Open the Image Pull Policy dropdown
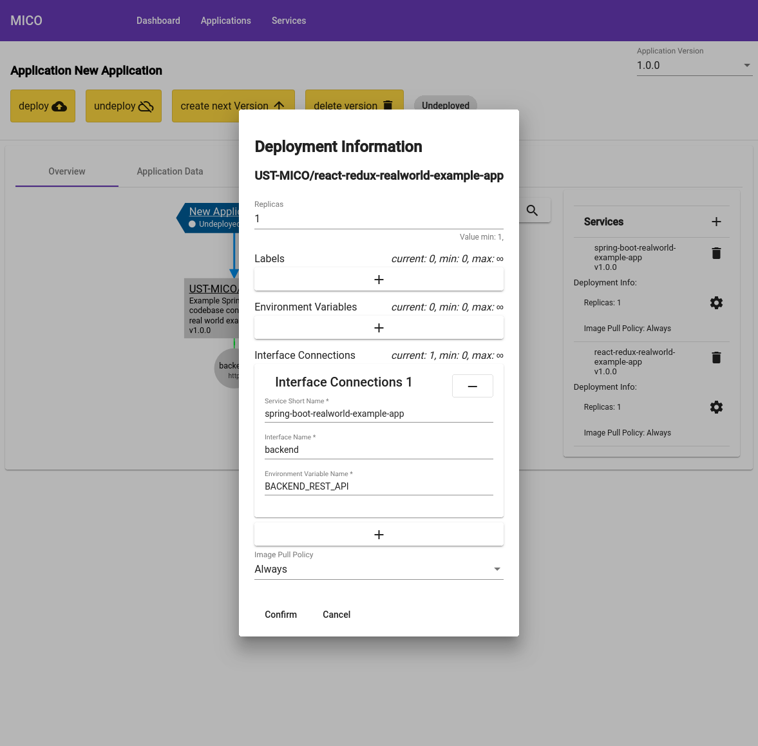This screenshot has height=746, width=758. [x=379, y=569]
